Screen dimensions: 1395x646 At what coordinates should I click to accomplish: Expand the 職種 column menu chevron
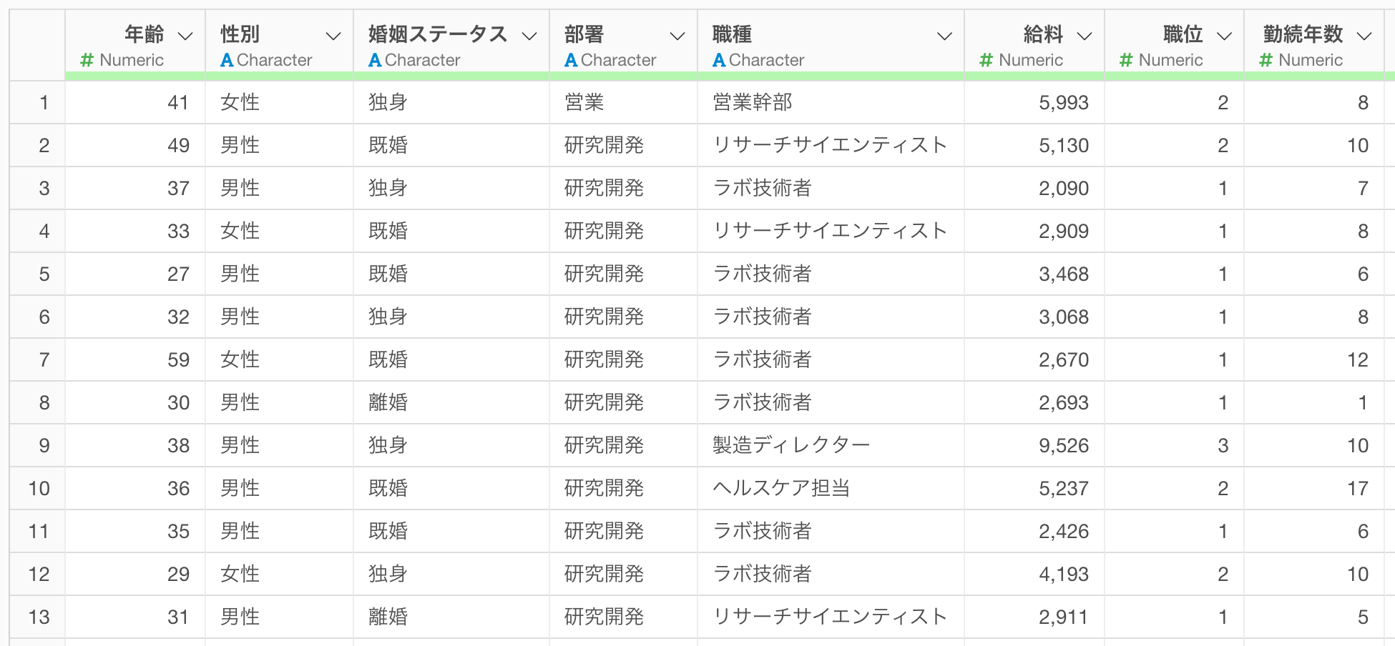coord(944,36)
